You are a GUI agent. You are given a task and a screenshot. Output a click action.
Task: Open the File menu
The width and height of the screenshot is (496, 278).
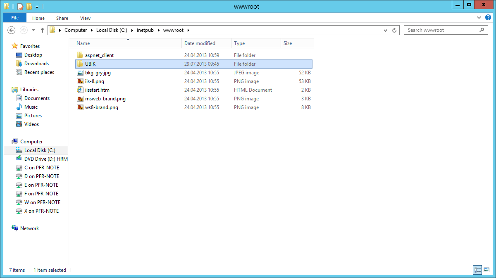(x=15, y=18)
